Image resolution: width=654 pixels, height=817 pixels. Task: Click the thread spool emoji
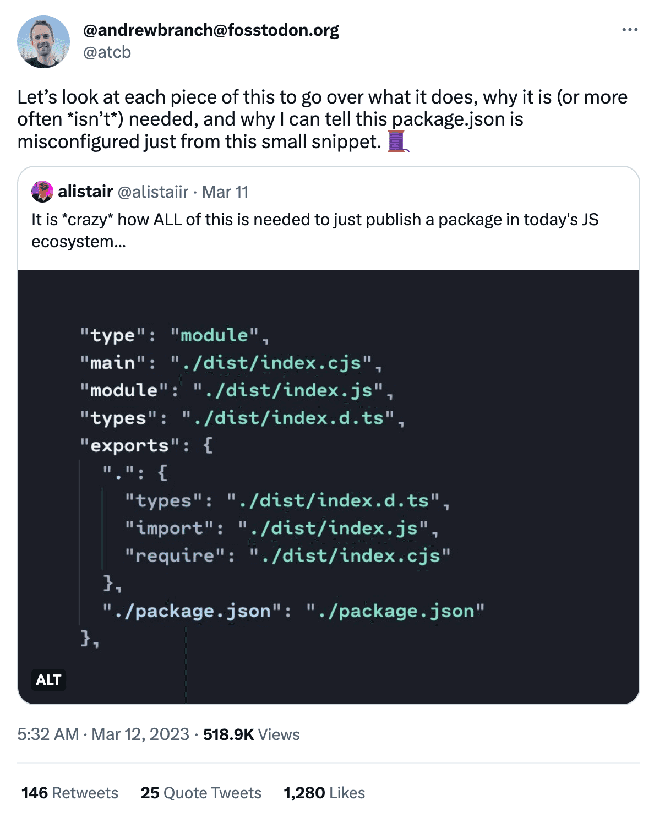(398, 141)
